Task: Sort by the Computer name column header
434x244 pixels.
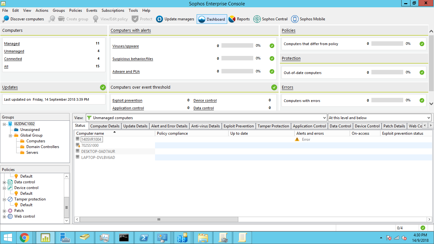Action: (x=115, y=133)
